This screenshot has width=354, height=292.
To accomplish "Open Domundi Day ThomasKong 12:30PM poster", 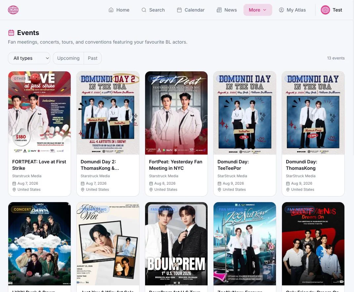I will [313, 113].
